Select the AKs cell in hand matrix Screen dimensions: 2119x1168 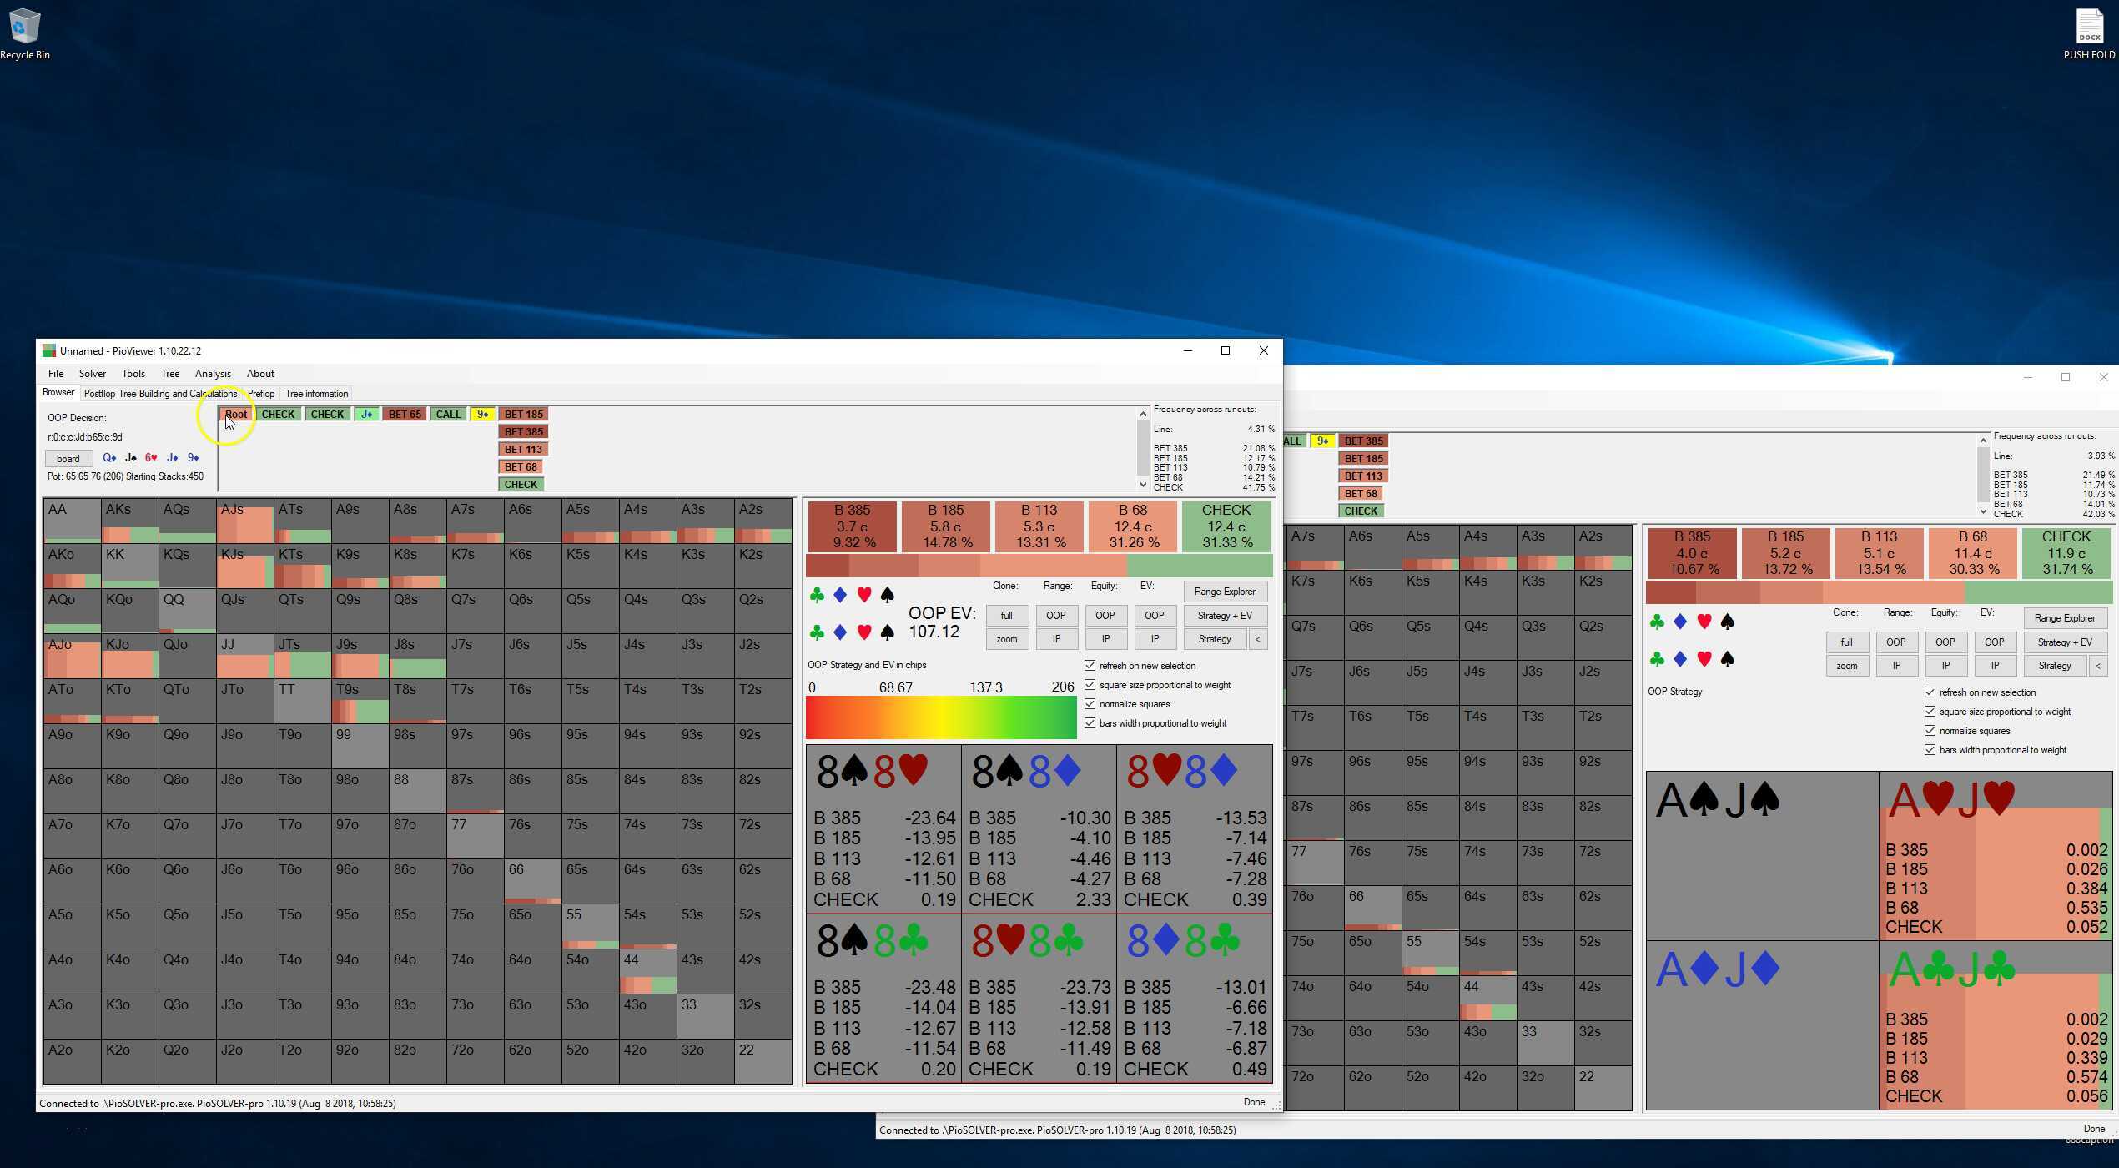129,520
